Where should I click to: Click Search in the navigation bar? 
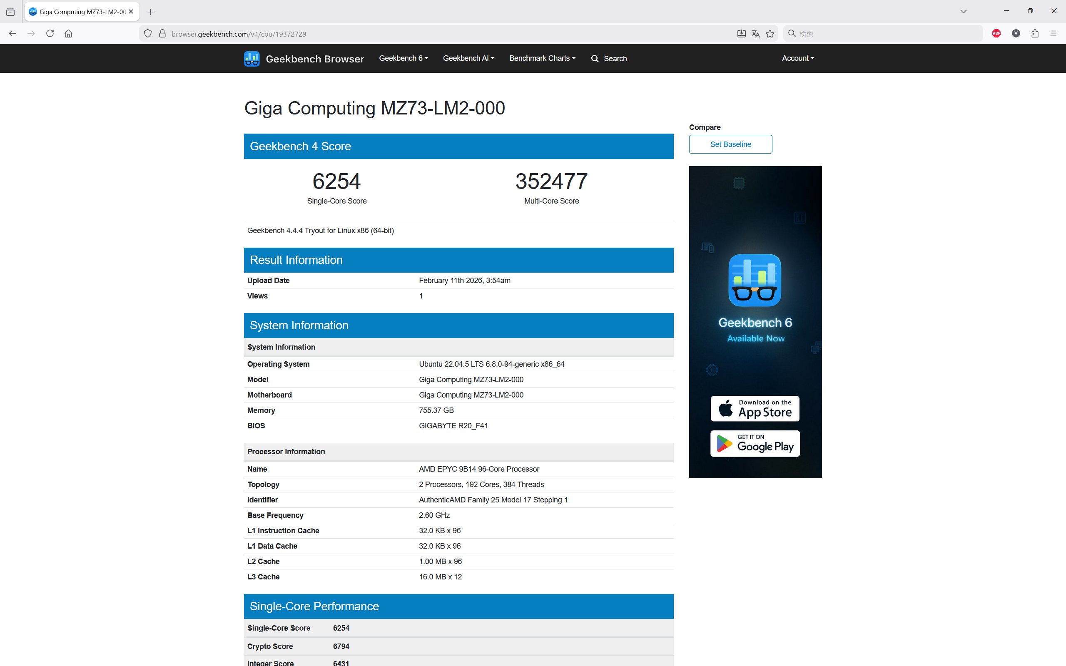pyautogui.click(x=609, y=59)
